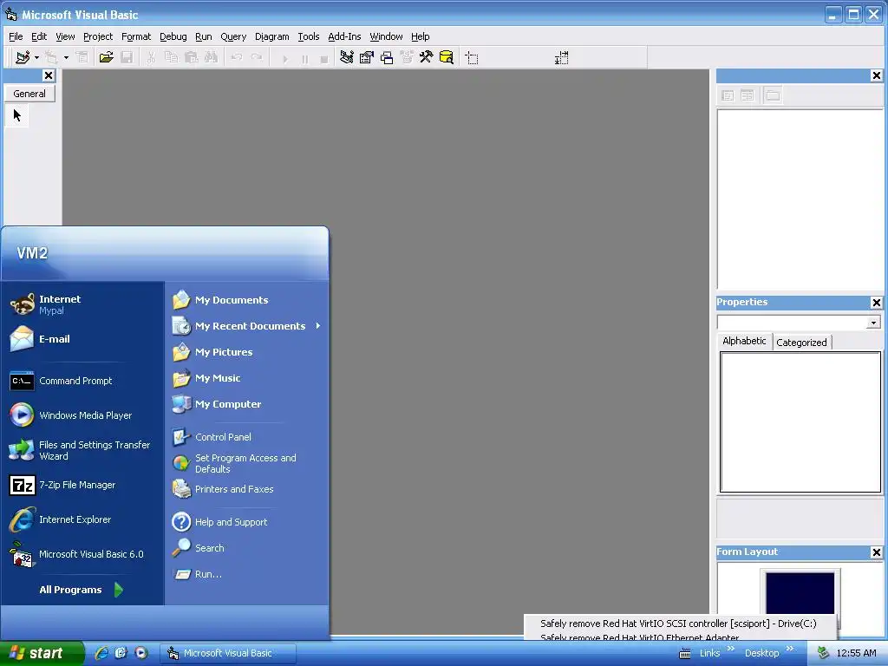This screenshot has width=888, height=666.
Task: Click the Break pause toolbar button
Action: tap(304, 58)
